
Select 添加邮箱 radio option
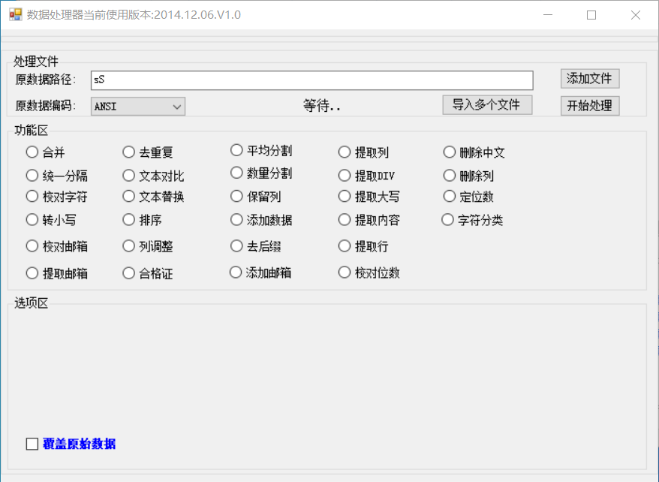[x=236, y=273]
